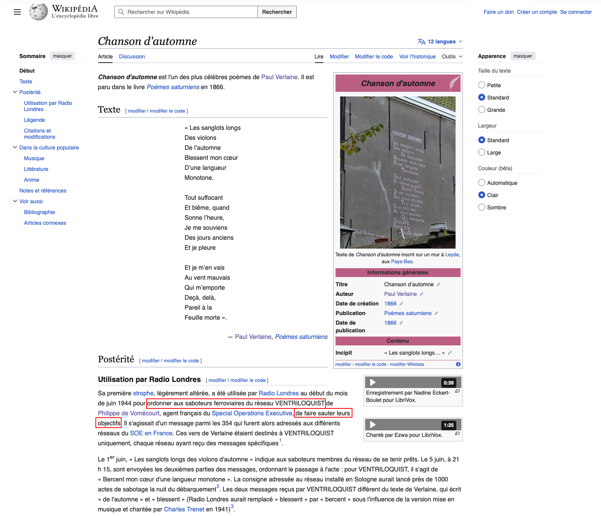The width and height of the screenshot is (601, 516).
Task: Open the file details icon for Nadine recording
Action: pos(457,391)
